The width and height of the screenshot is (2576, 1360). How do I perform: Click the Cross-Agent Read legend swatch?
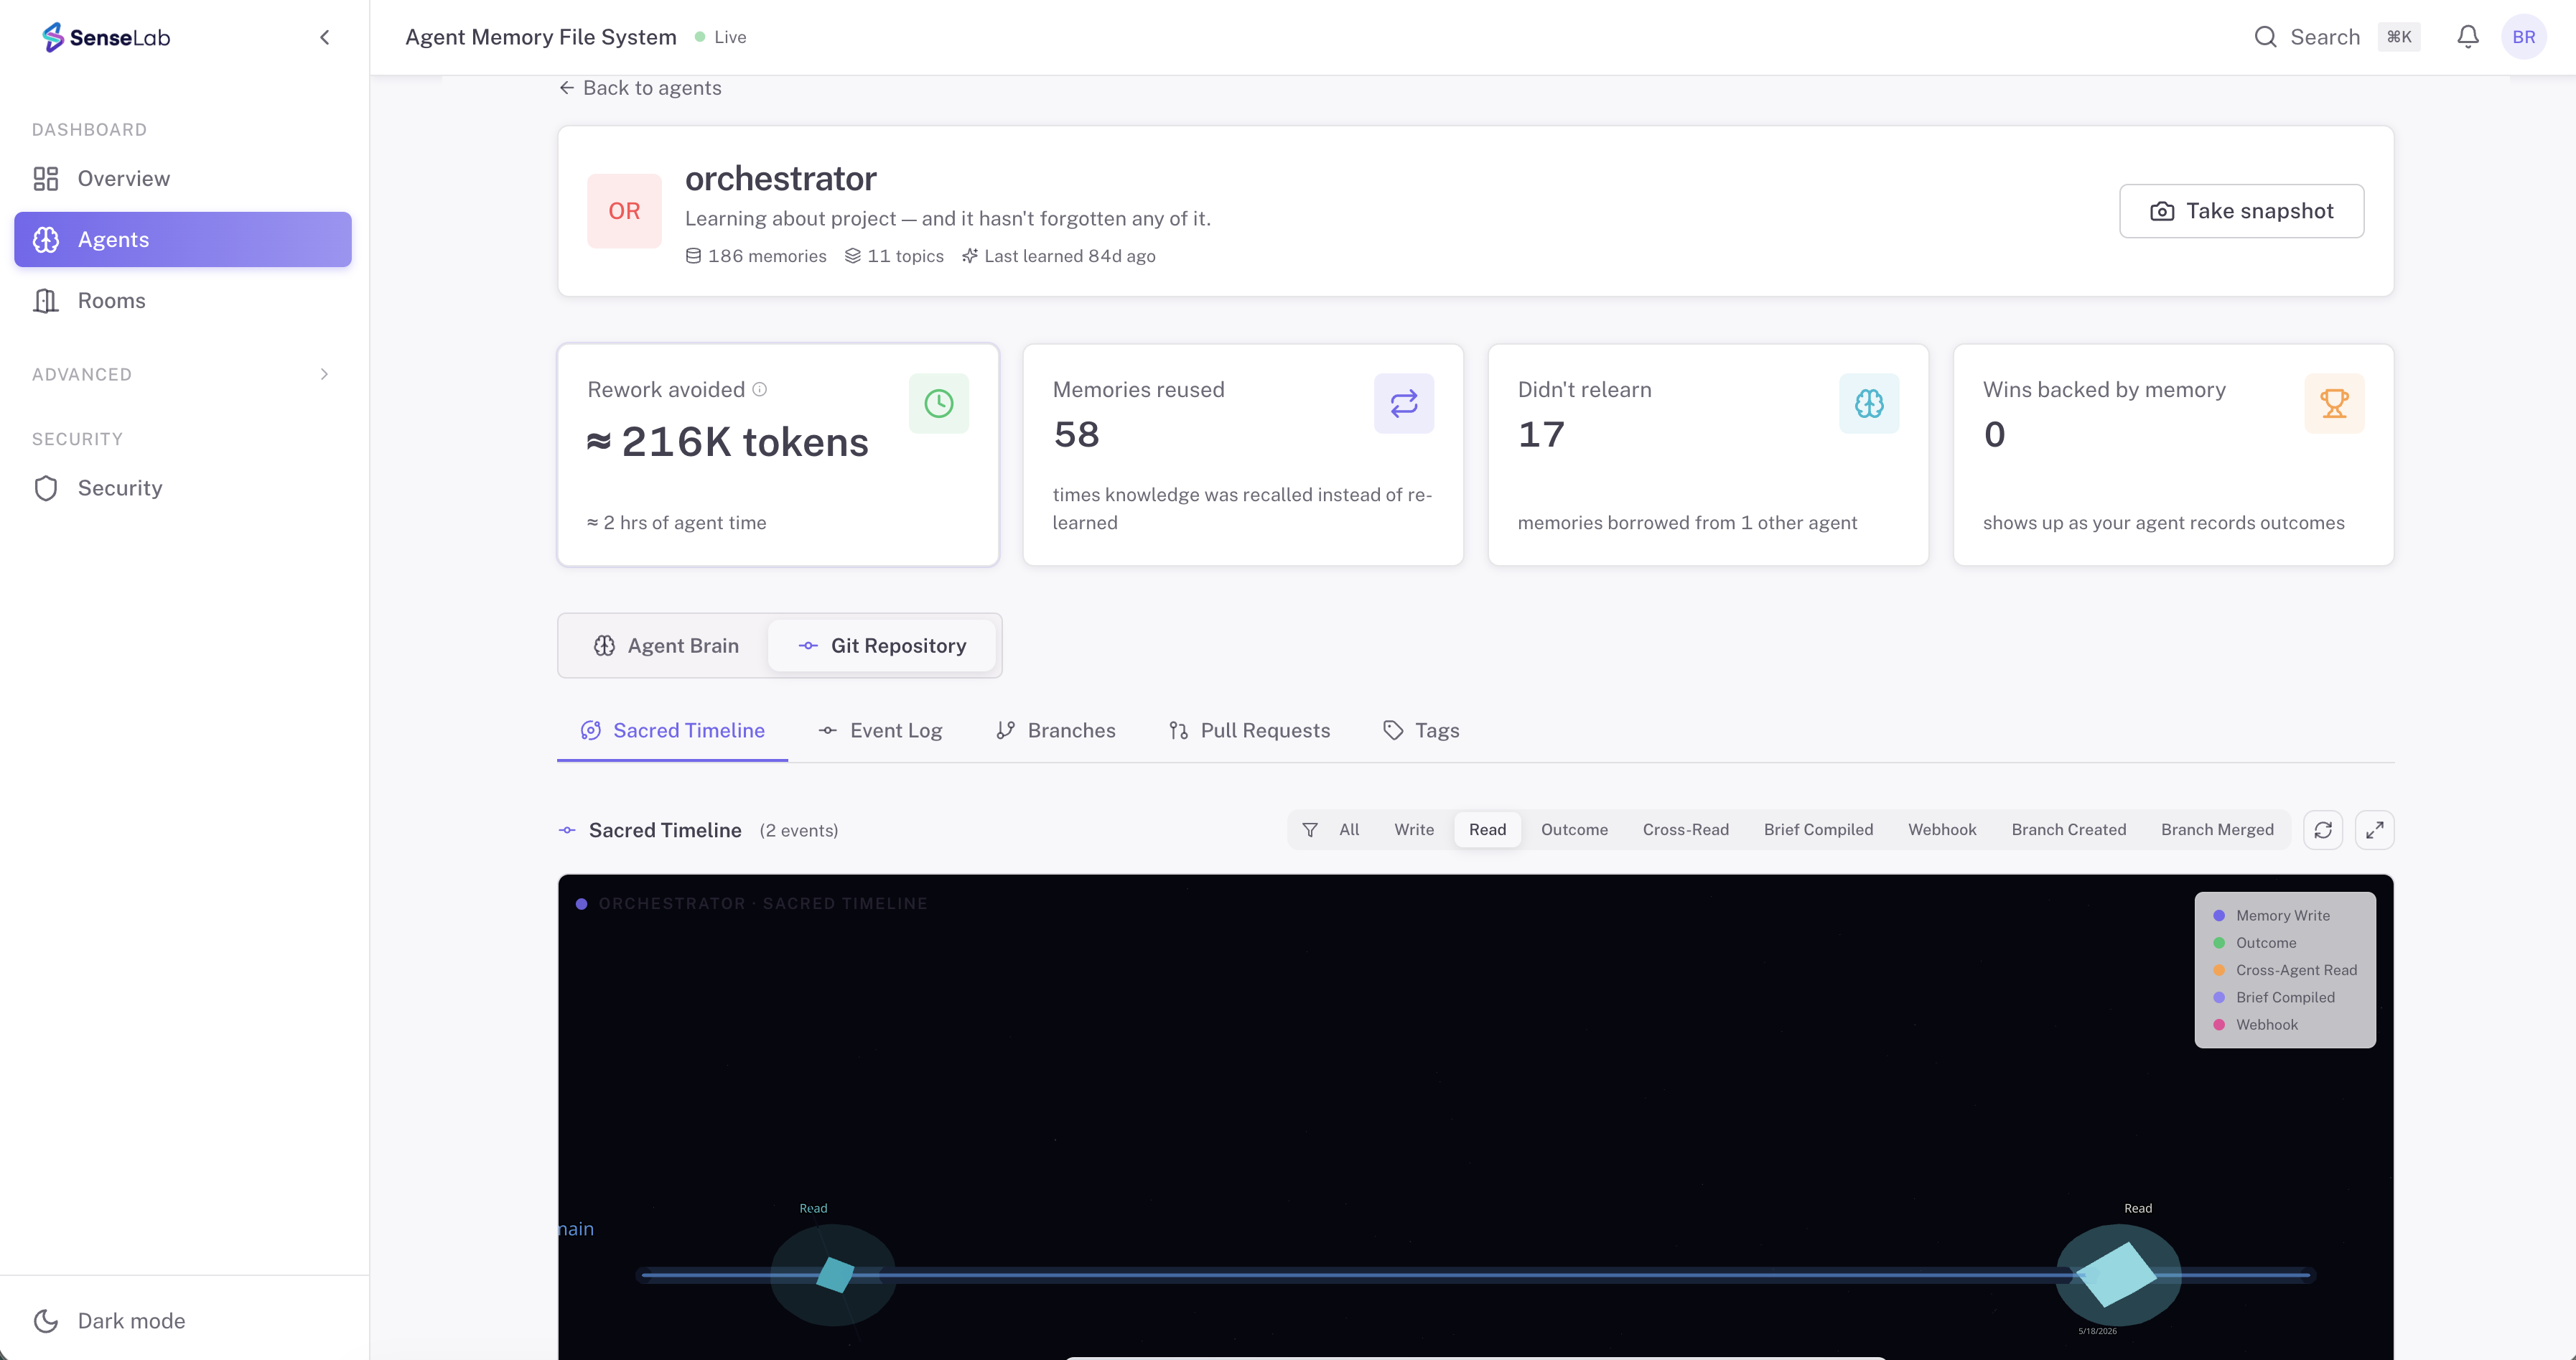pos(2218,970)
